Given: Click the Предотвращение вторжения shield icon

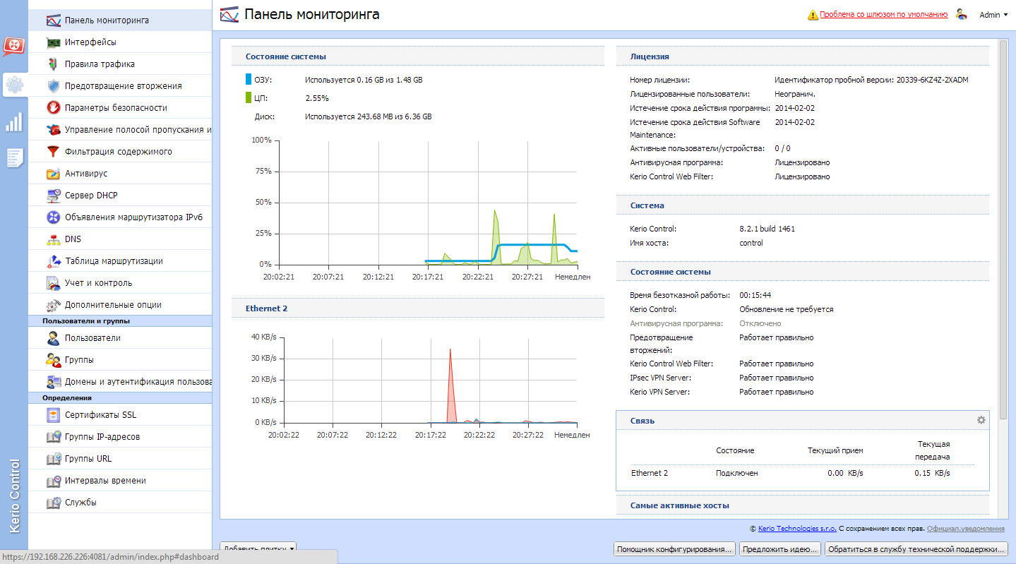Looking at the screenshot, I should click(54, 85).
